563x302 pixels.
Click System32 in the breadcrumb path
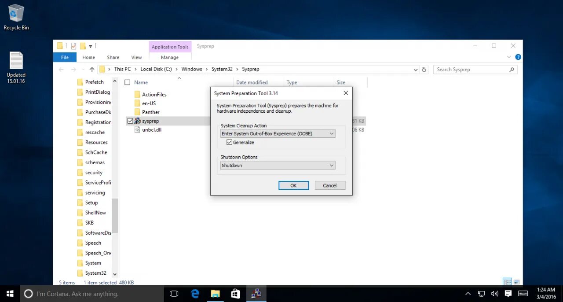click(x=222, y=69)
